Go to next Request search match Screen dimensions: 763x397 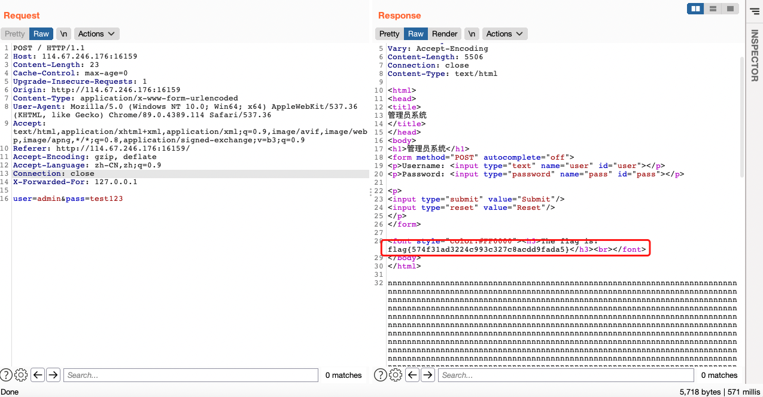coord(53,375)
